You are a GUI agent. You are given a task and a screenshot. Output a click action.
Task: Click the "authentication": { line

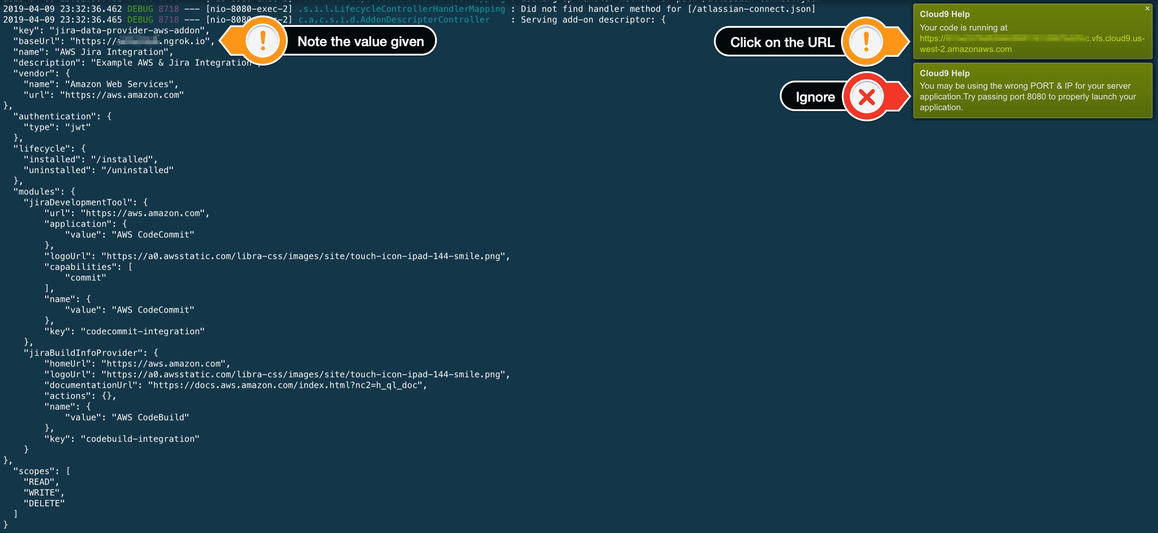62,116
